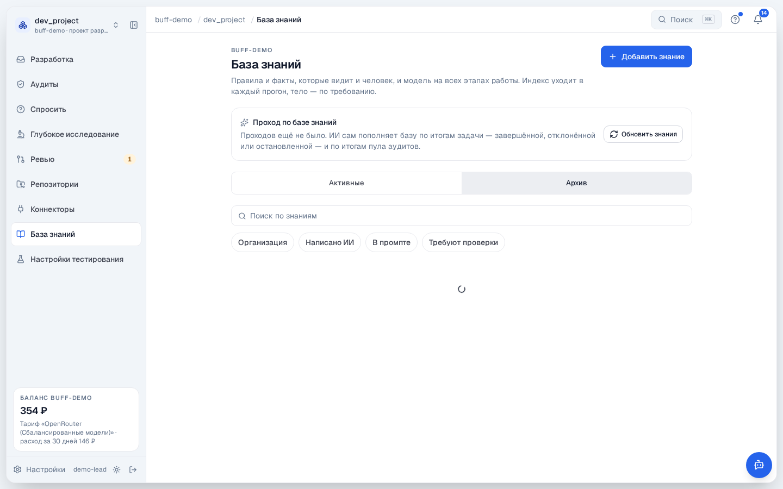This screenshot has height=489, width=783.
Task: Toggle the Требуют проверки filter chip
Action: coord(463,242)
